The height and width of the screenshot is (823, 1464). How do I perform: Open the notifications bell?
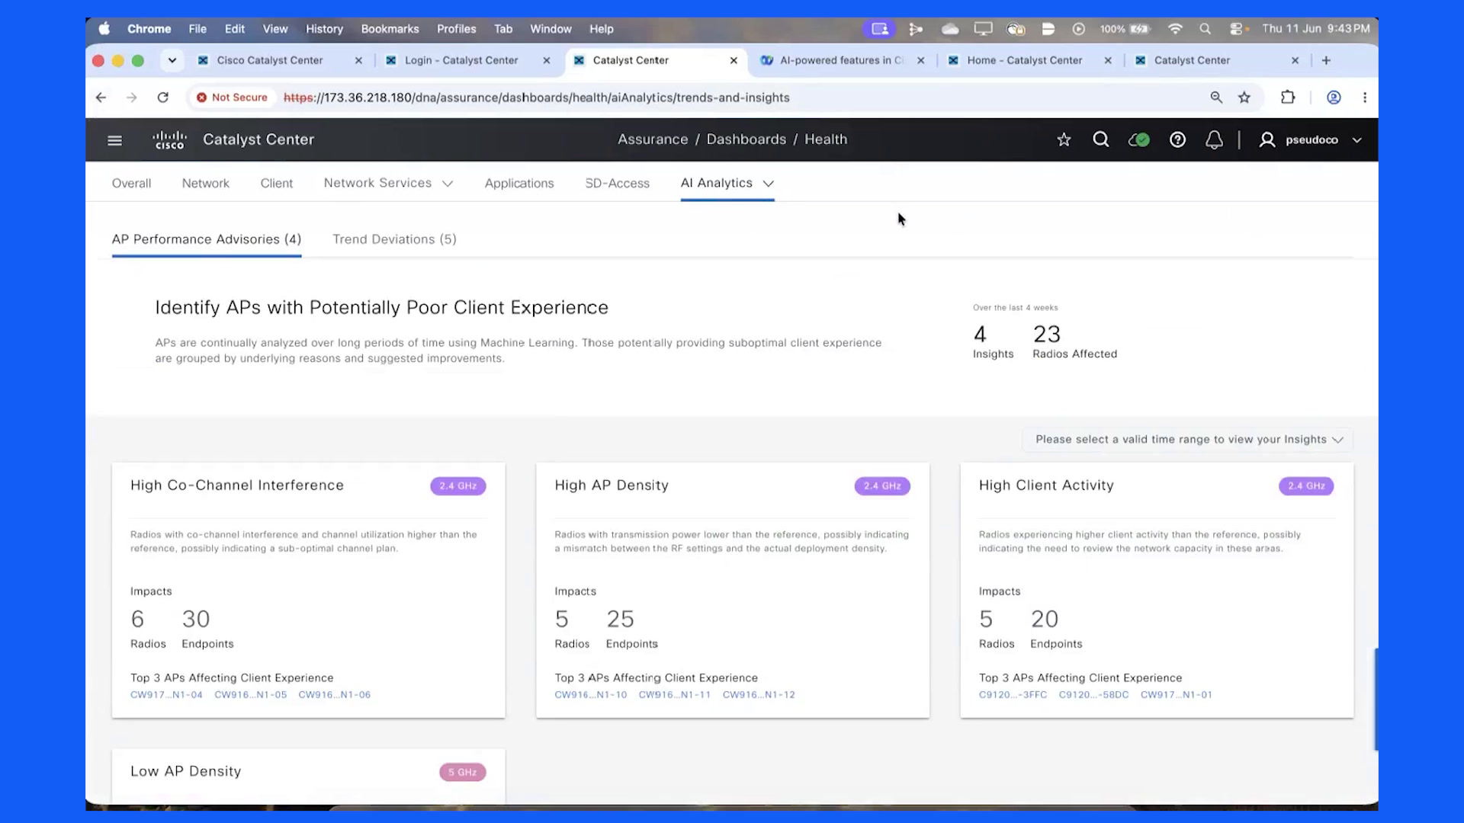(x=1214, y=139)
